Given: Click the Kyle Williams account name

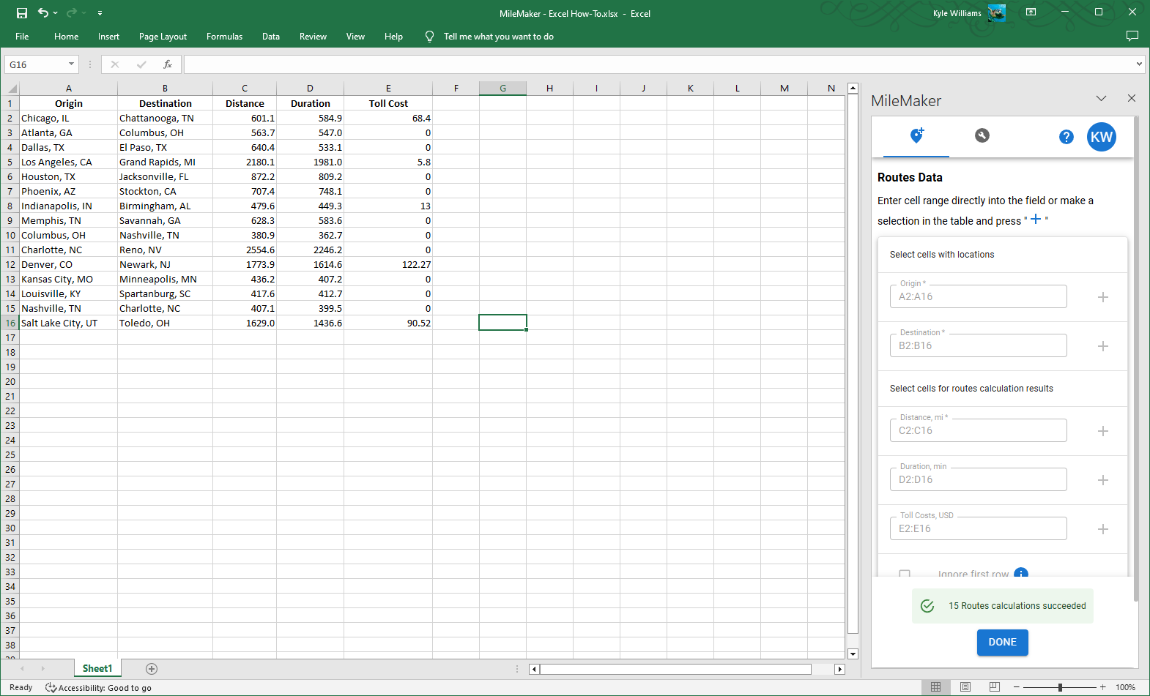Looking at the screenshot, I should 957,13.
